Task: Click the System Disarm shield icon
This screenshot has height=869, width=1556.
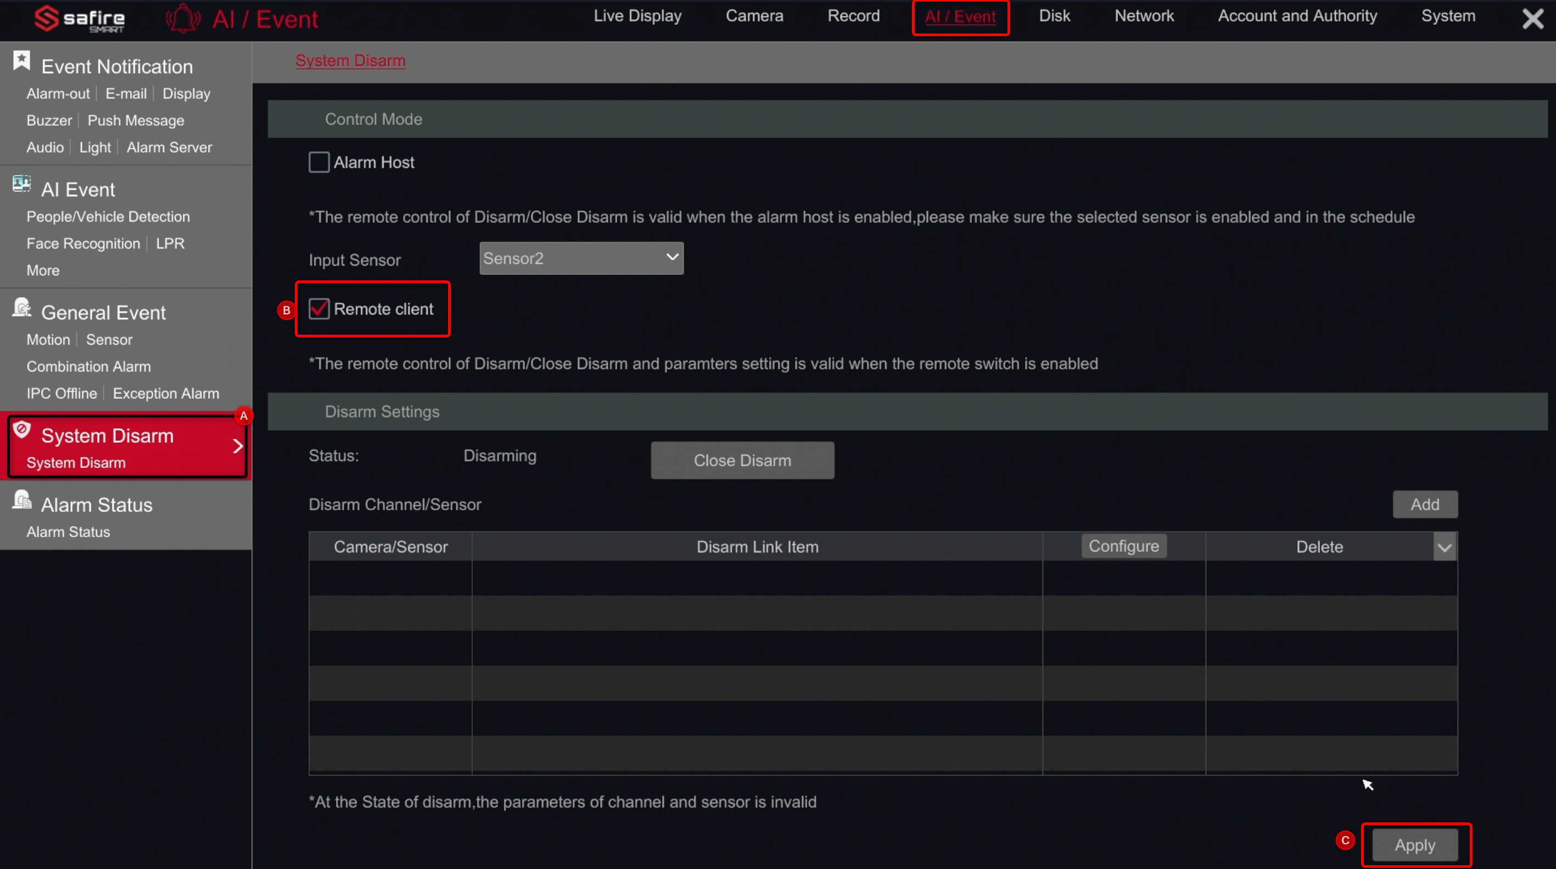Action: [x=22, y=429]
